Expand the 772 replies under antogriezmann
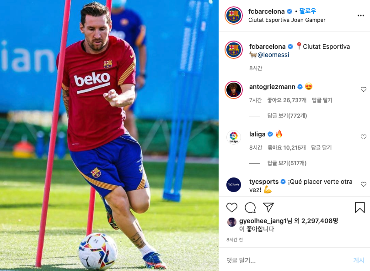This screenshot has width=370, height=271. [287, 115]
